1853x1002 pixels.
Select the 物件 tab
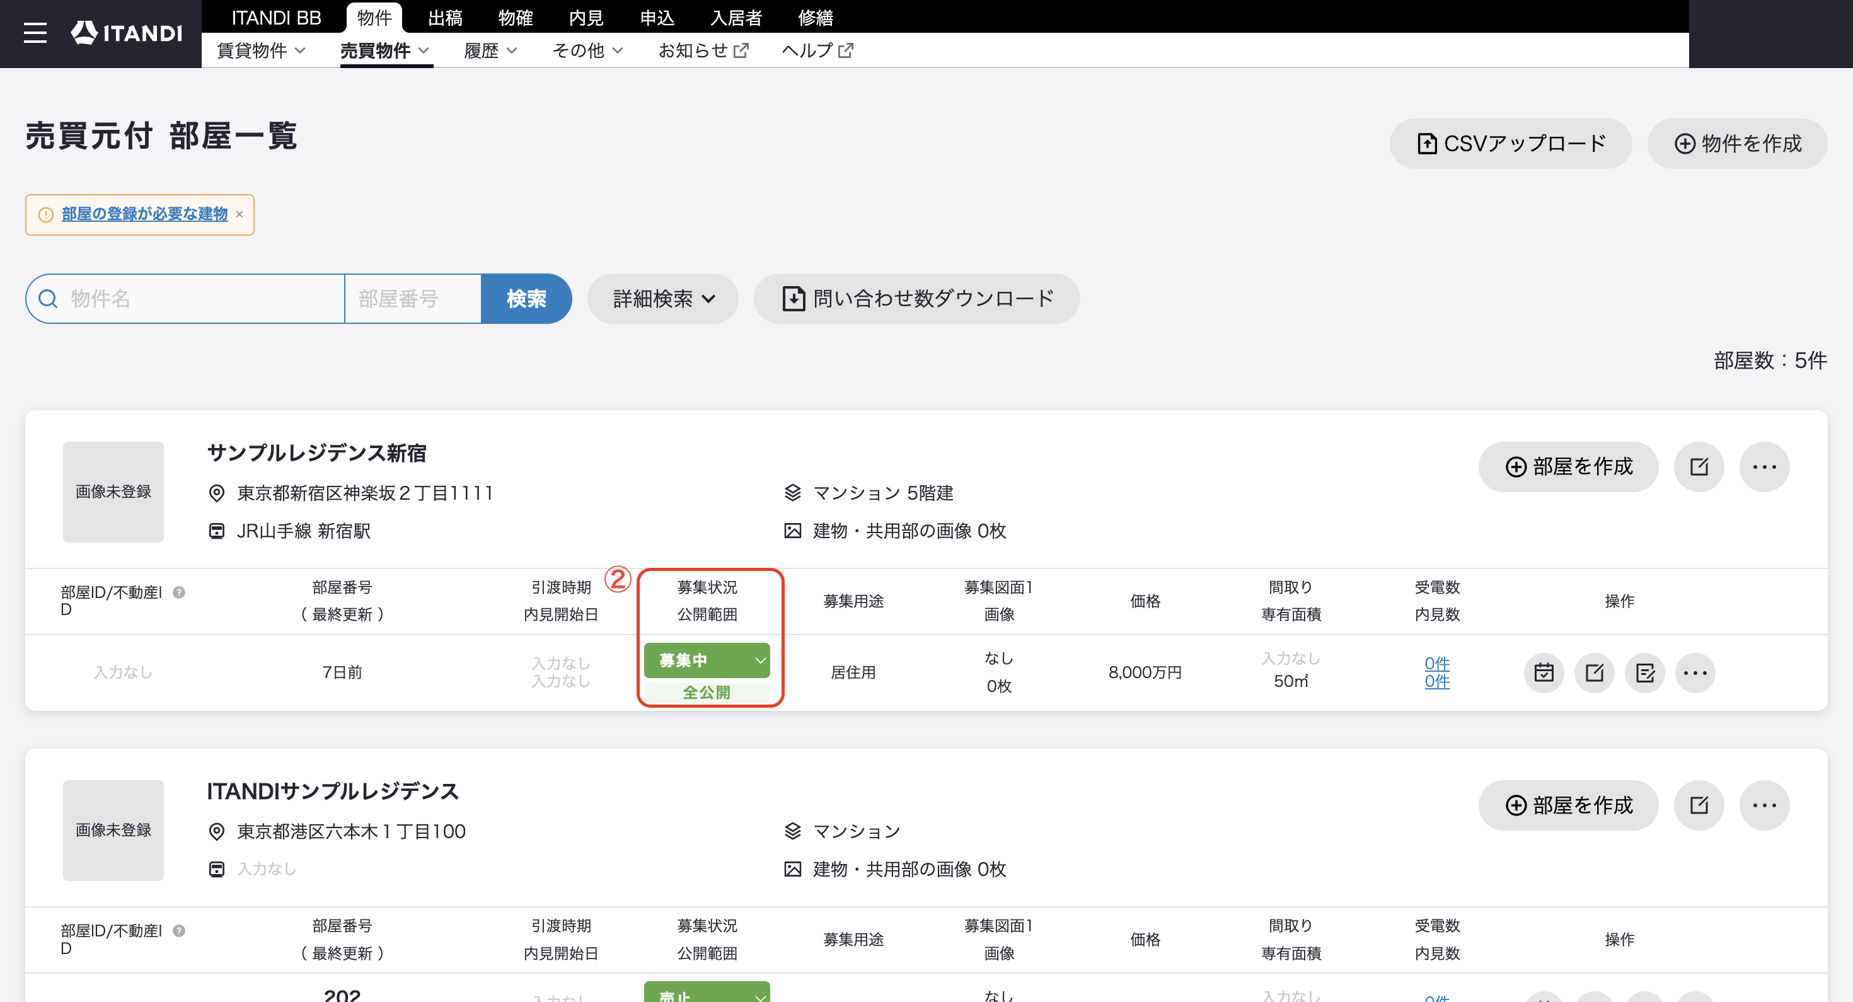pos(374,17)
